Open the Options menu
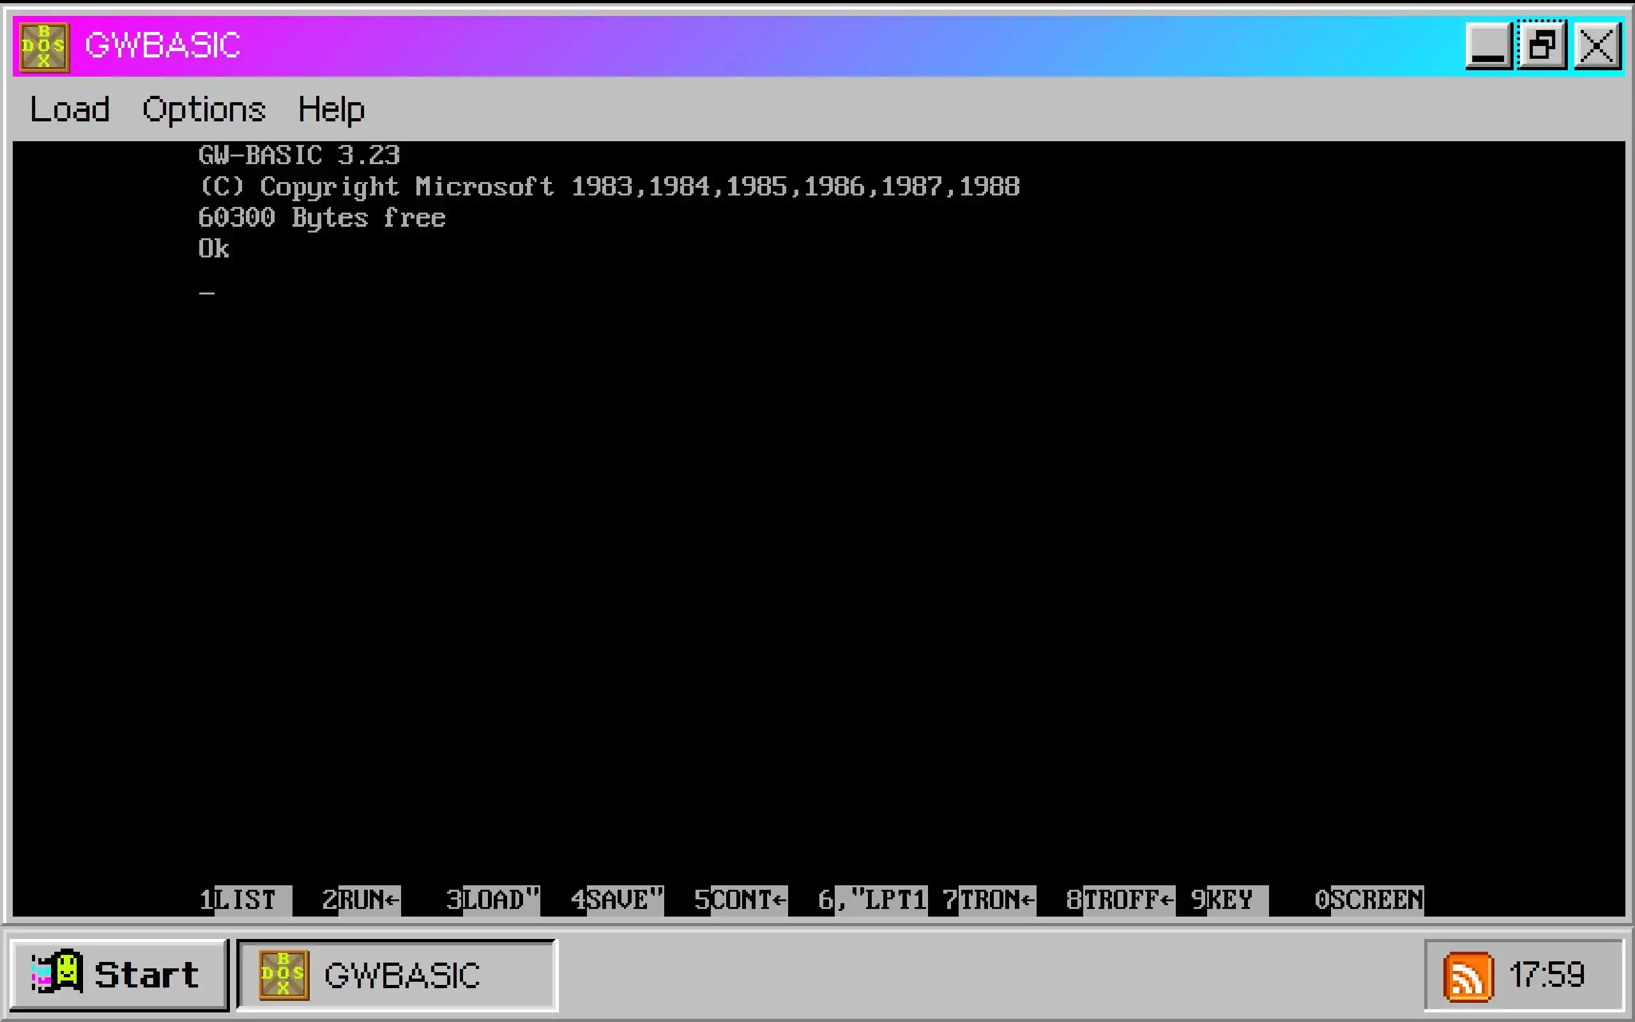This screenshot has height=1022, width=1635. tap(203, 109)
